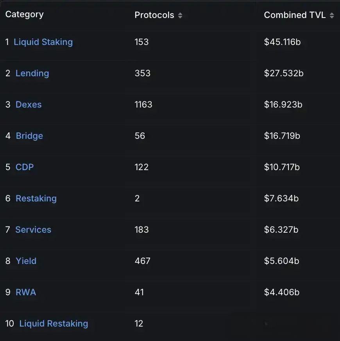Open the Lending category link
Viewport: 340px width, 341px height.
pos(32,73)
